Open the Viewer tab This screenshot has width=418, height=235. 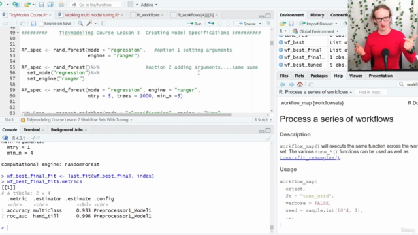(x=355, y=76)
